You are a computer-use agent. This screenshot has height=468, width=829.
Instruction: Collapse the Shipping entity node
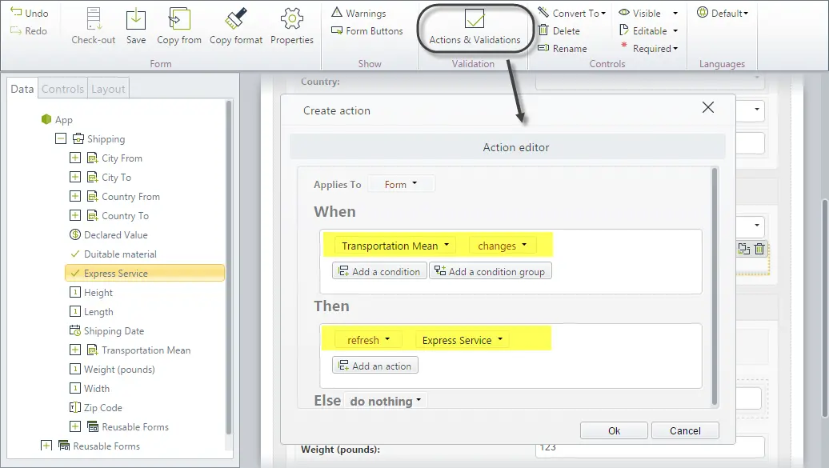point(61,138)
